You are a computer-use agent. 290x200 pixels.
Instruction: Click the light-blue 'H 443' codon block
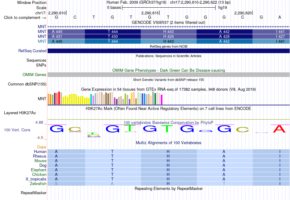tap(169, 42)
